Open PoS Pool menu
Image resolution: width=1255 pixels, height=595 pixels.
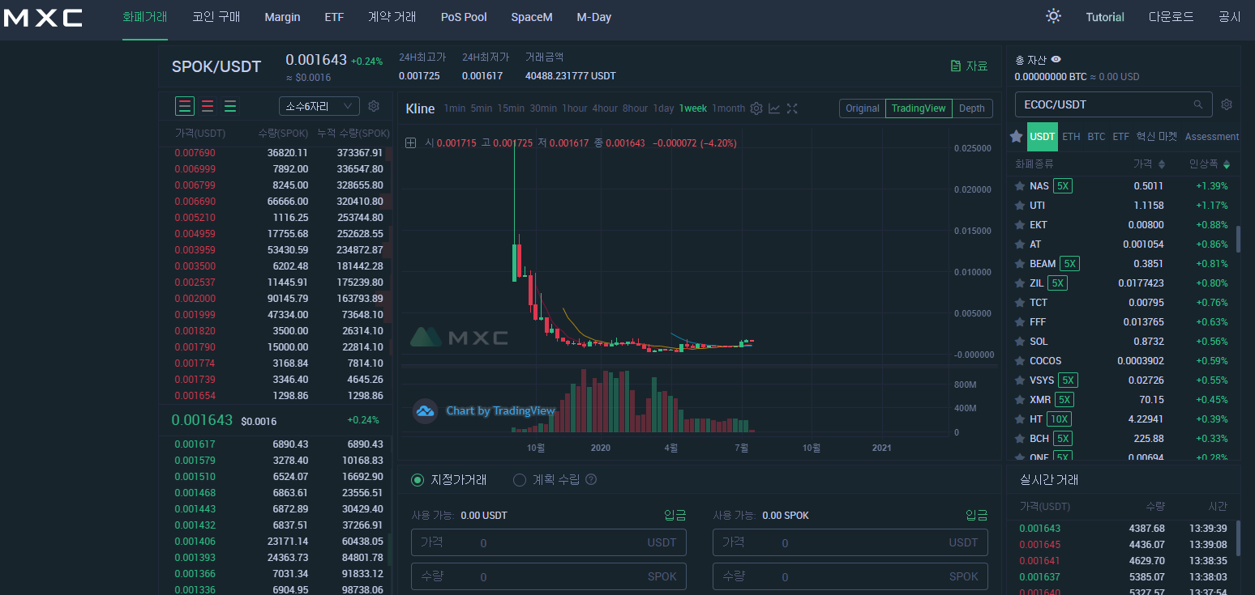[x=464, y=17]
